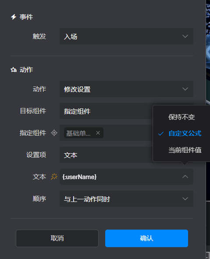This screenshot has width=210, height=259.
Task: Open the 目标组件 dropdown
Action: tap(106, 111)
